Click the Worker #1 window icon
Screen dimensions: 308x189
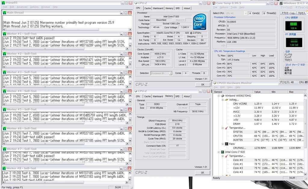pyautogui.click(x=5, y=34)
